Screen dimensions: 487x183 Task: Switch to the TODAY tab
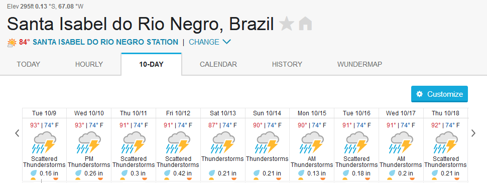click(28, 64)
